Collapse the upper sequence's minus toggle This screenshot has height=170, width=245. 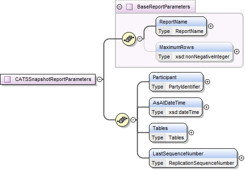(x=140, y=39)
